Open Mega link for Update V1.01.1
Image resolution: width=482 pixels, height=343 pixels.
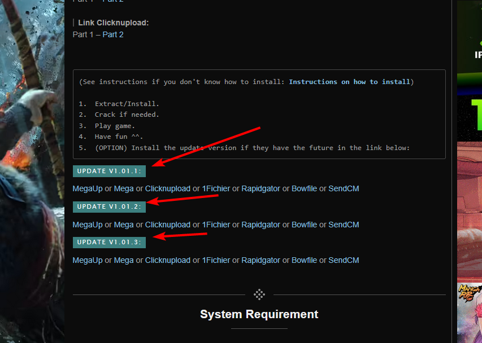(x=124, y=188)
